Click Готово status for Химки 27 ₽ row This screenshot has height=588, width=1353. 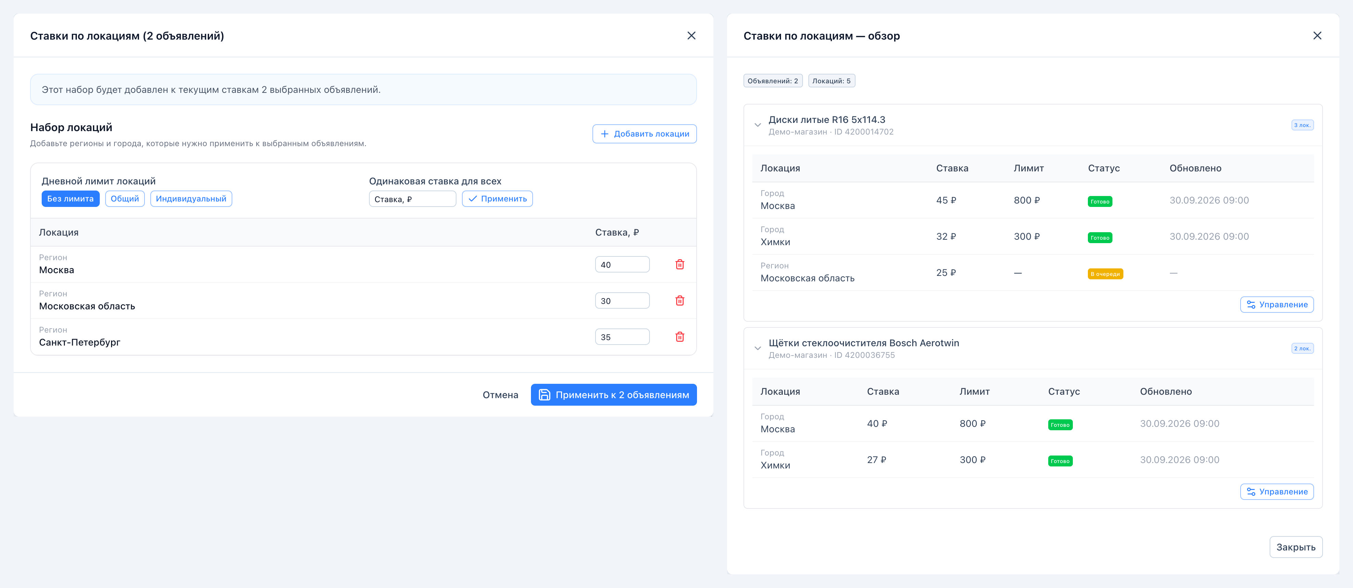1060,461
